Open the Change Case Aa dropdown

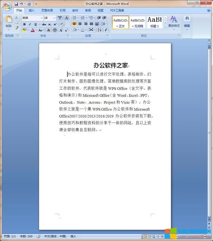pyautogui.click(x=41, y=30)
